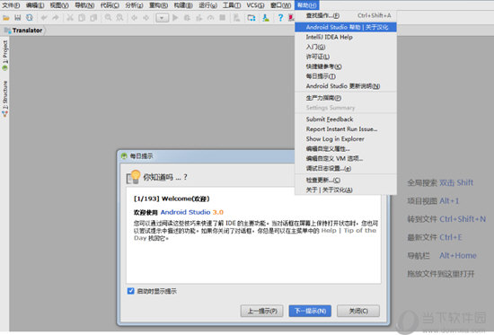Open the 导航(N) menu

84,5
